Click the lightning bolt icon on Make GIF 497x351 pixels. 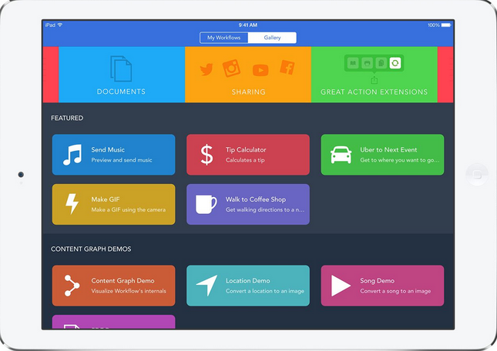point(72,204)
